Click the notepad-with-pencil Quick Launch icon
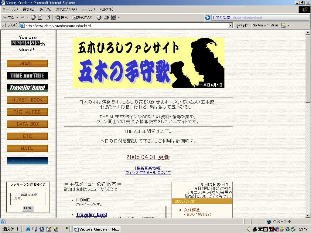Image resolution: width=311 pixels, height=233 pixels. tap(49, 229)
